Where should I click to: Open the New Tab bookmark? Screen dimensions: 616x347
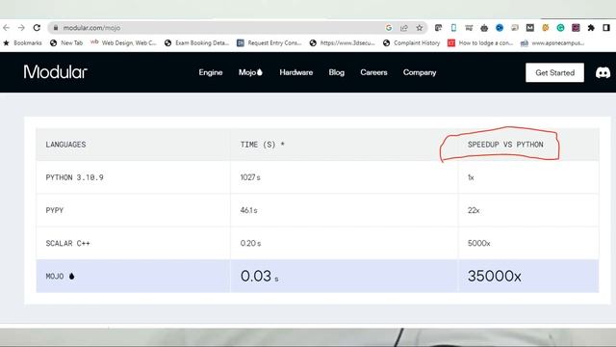tap(66, 42)
